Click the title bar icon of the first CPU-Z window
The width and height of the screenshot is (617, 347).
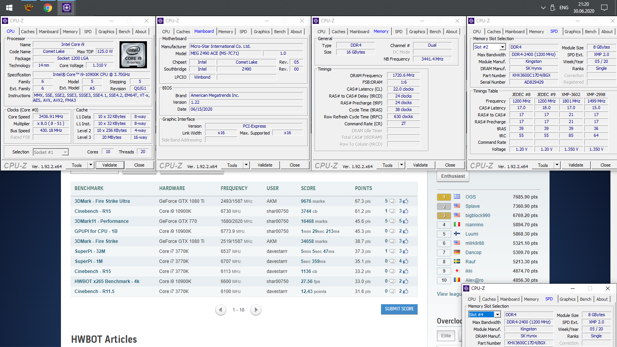[x=5, y=21]
